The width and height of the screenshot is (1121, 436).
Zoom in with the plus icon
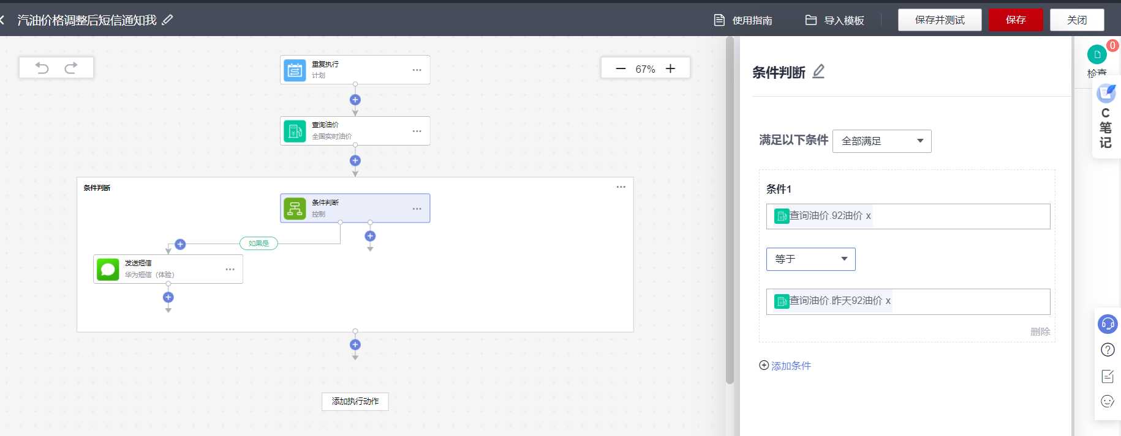(671, 68)
